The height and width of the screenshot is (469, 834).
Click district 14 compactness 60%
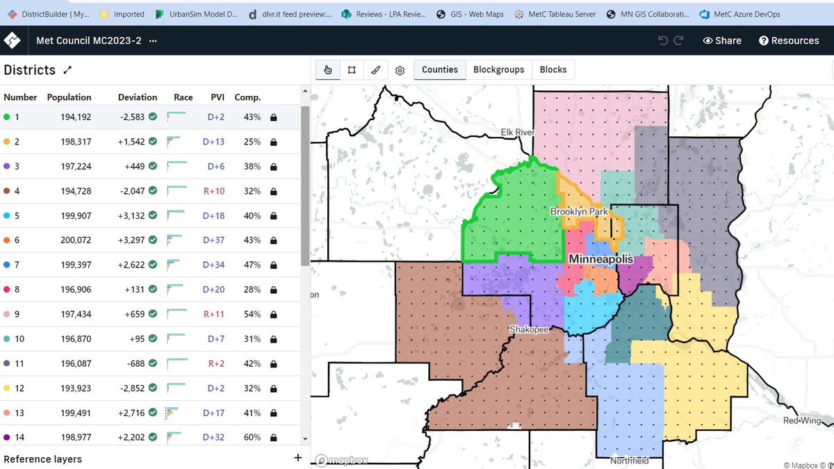[x=252, y=438]
